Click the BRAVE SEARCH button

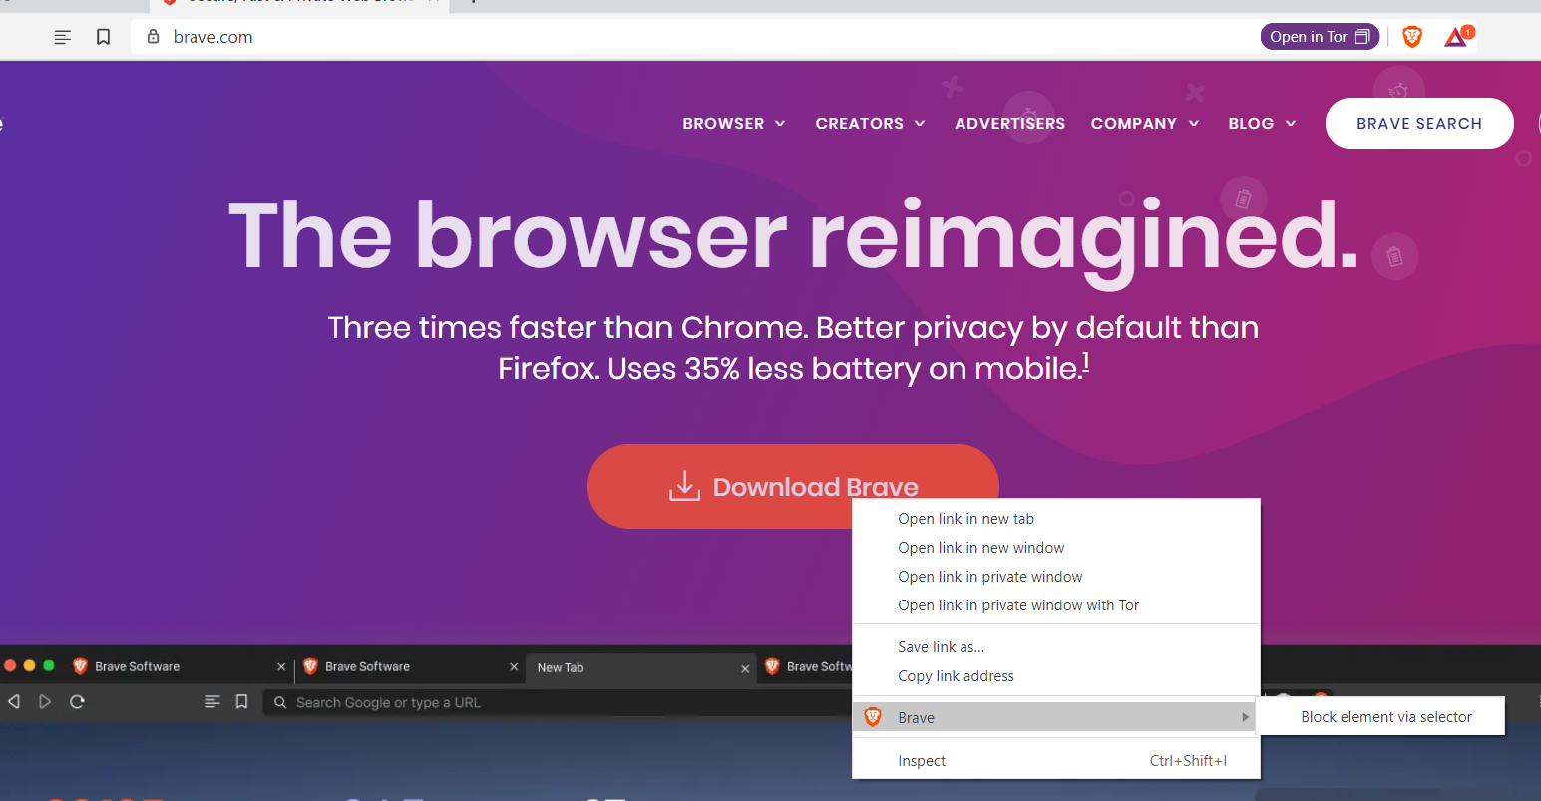1419,123
